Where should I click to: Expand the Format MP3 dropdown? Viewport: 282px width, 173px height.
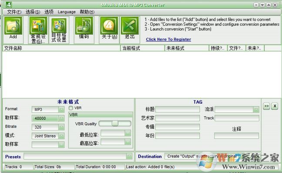pos(61,109)
